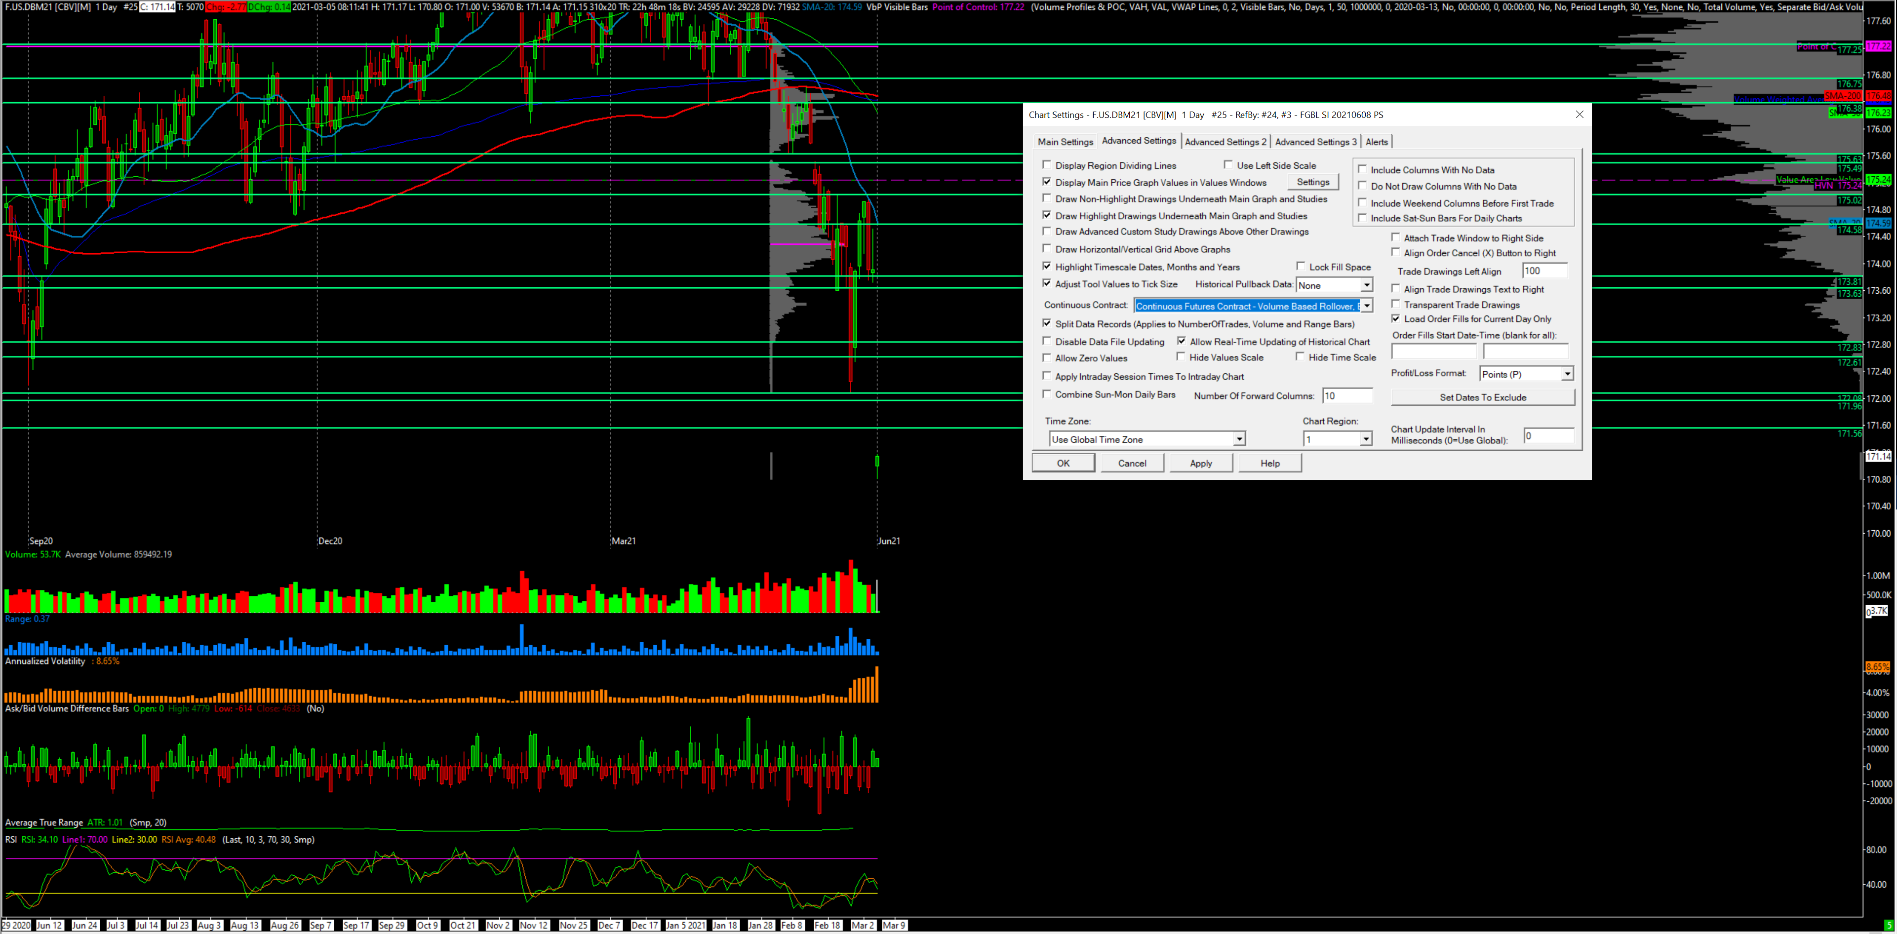1897x934 pixels.
Task: Open the Advanced Settings 2 tab
Action: pyautogui.click(x=1225, y=142)
